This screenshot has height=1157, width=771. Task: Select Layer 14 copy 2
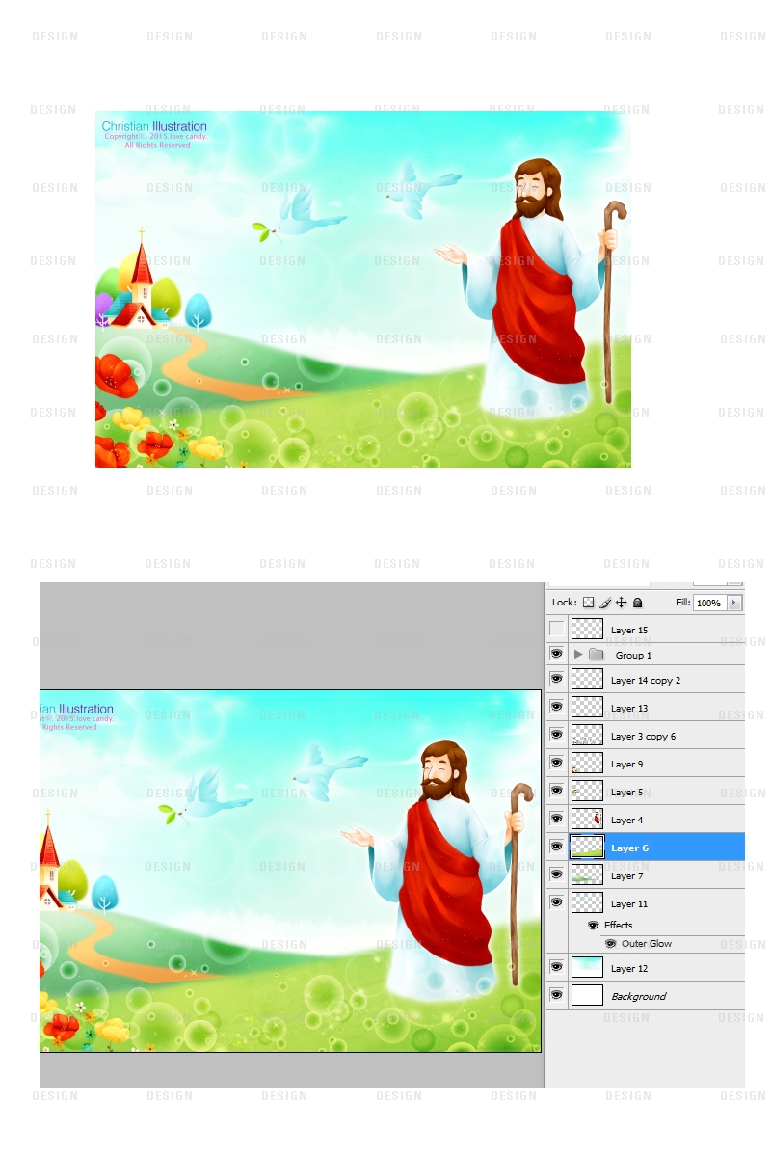pyautogui.click(x=646, y=681)
